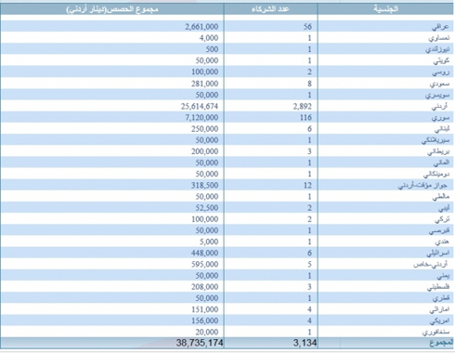The image size is (455, 353).
Task: Select the shares value 281,000
Action: [205, 84]
